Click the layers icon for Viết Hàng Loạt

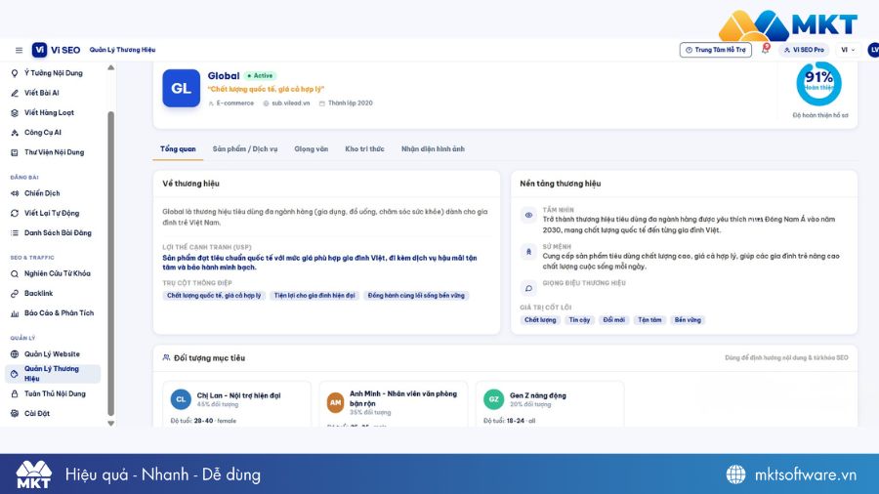(x=15, y=112)
